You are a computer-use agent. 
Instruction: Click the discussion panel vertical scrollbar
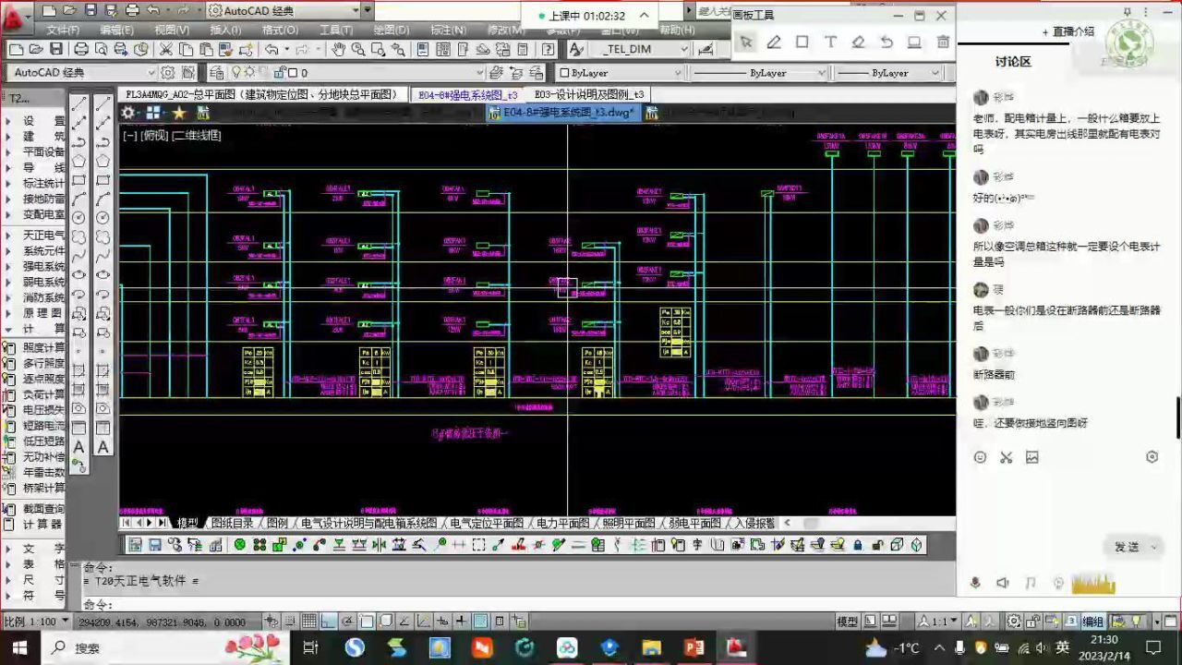click(x=1178, y=417)
